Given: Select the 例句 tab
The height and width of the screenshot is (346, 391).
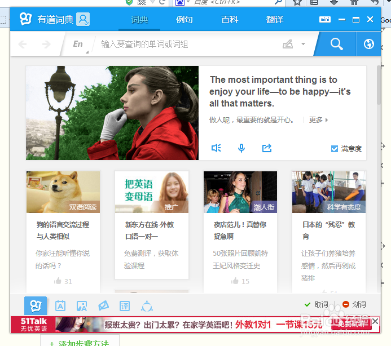Looking at the screenshot, I should point(184,19).
